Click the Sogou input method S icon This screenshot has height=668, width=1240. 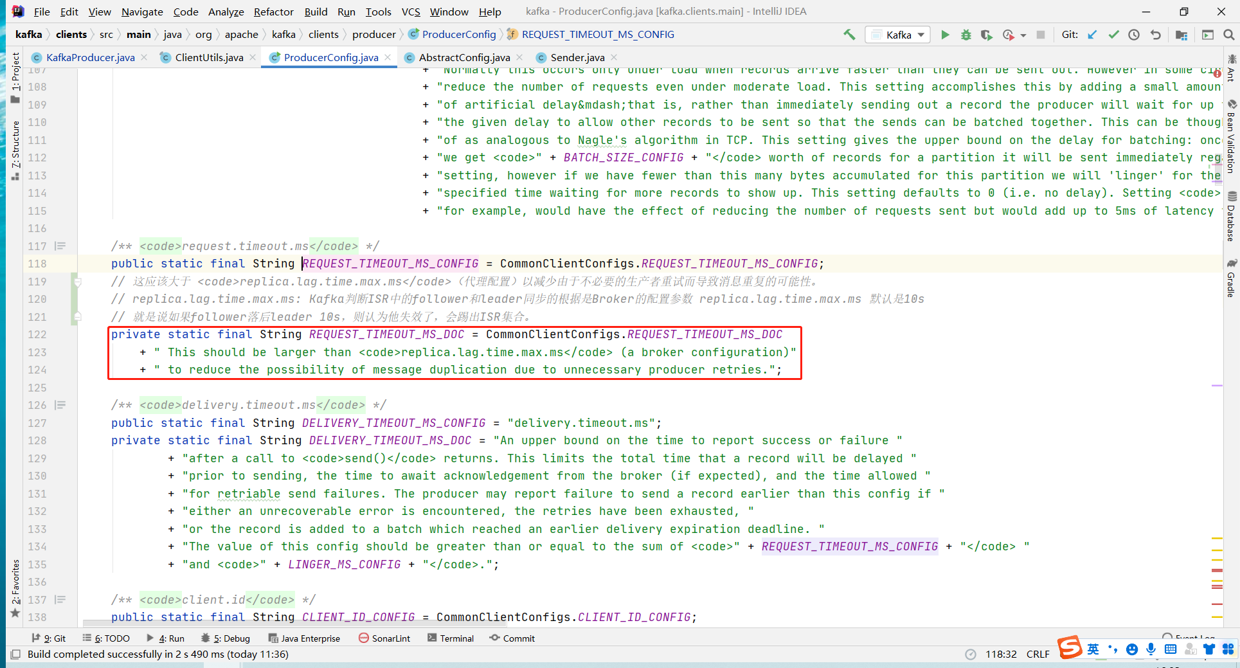tap(1070, 647)
